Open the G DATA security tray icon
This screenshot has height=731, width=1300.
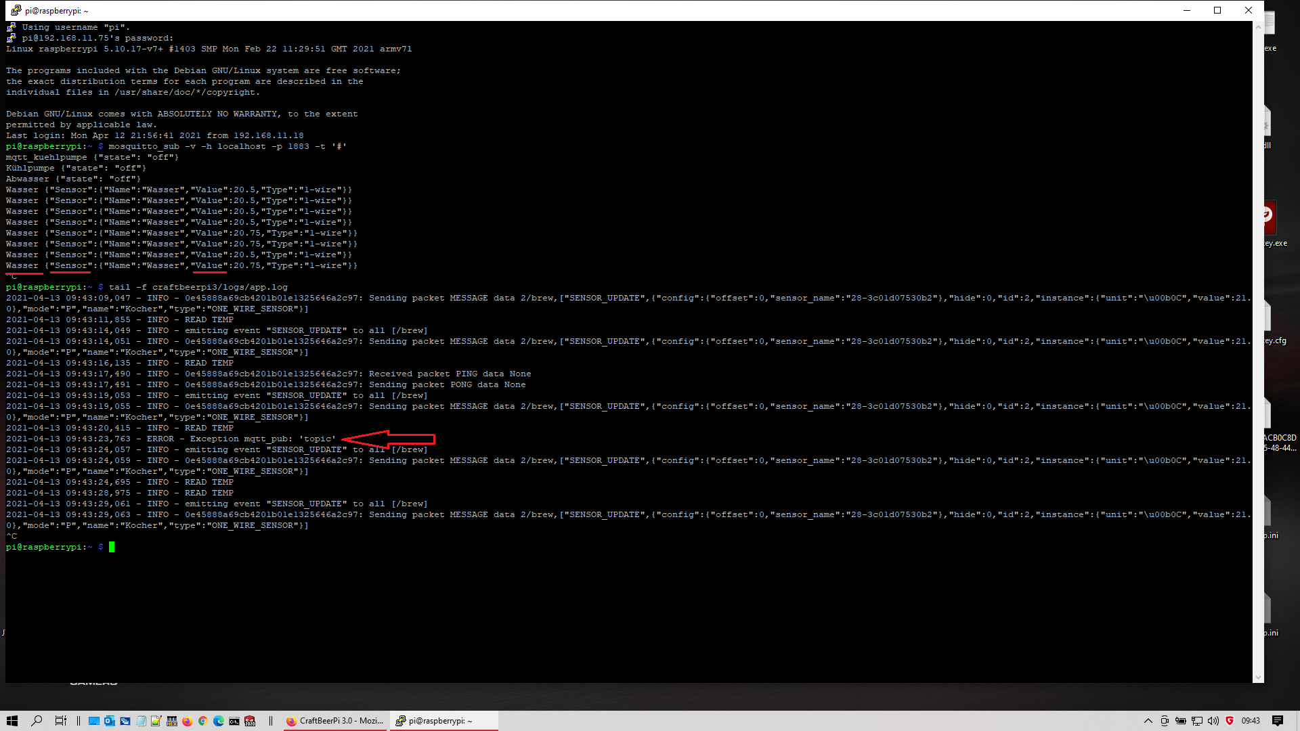[x=1230, y=721]
